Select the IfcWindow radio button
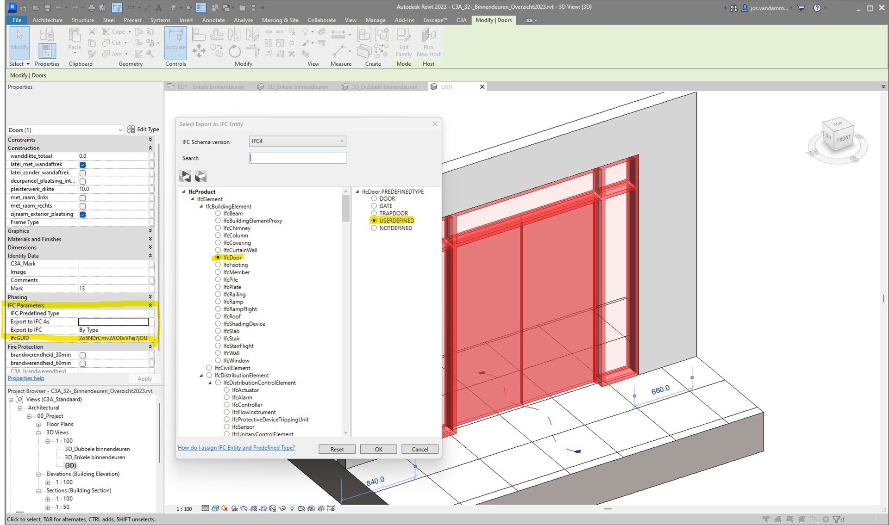889x525 pixels. tap(218, 361)
